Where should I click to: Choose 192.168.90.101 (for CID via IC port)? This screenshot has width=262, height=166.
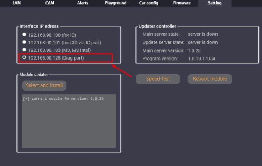(x=24, y=42)
